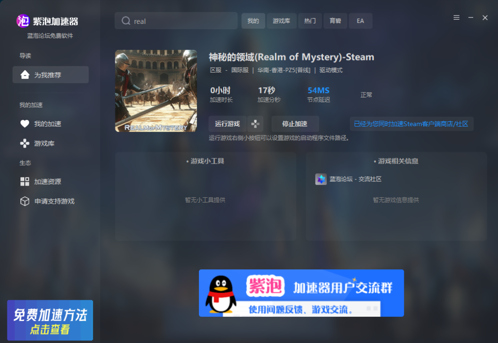Click the 紫泡加速器 logo icon
The height and width of the screenshot is (343, 498).
[x=23, y=21]
